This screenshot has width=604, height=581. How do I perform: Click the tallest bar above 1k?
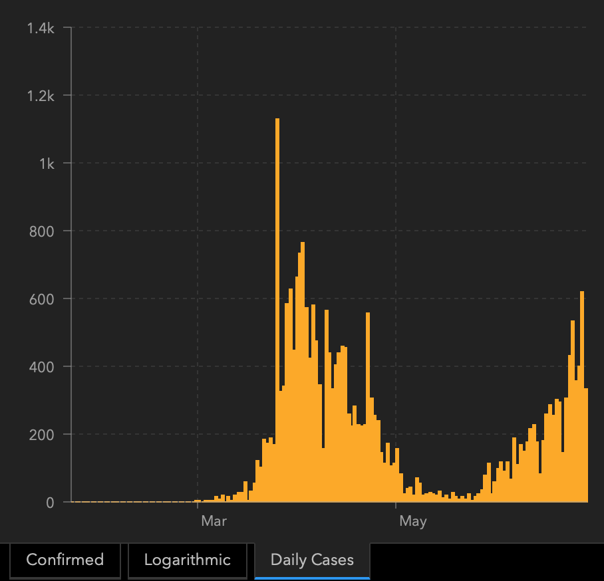pos(277,310)
